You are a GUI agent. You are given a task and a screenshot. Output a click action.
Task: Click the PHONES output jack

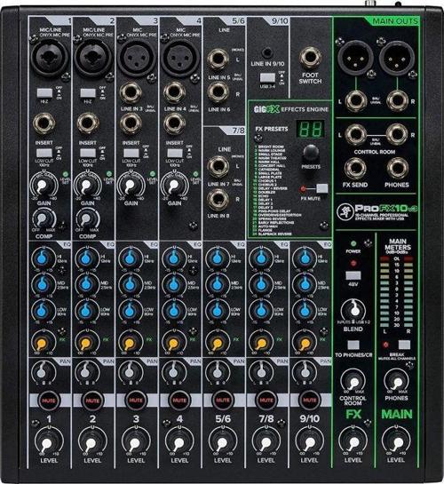coord(398,169)
